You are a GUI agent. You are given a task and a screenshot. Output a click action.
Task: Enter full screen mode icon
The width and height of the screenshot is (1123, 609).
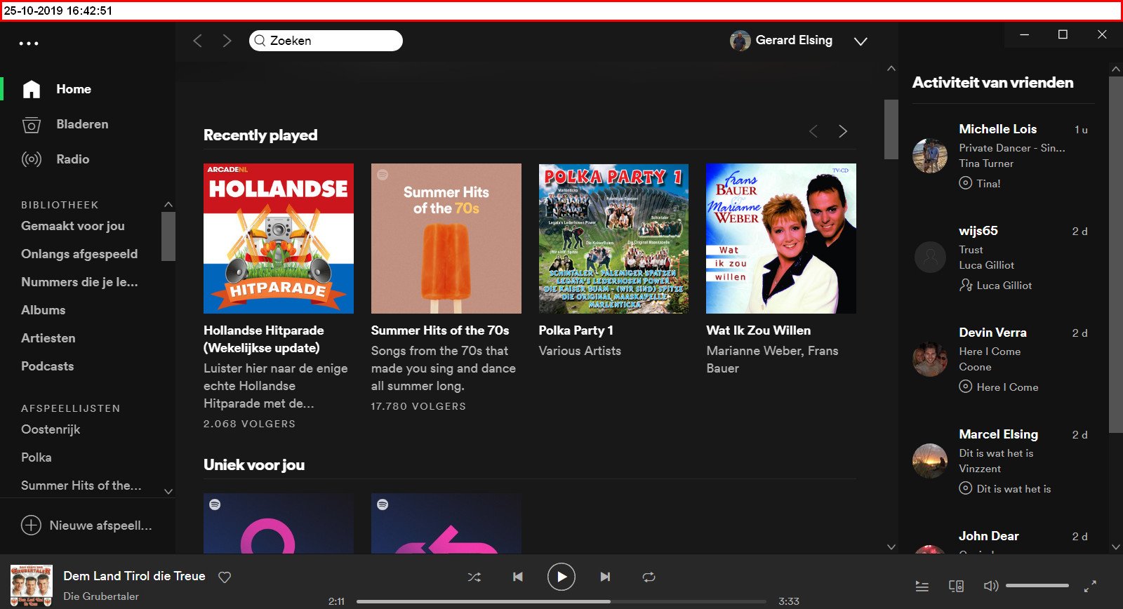[x=1090, y=586]
